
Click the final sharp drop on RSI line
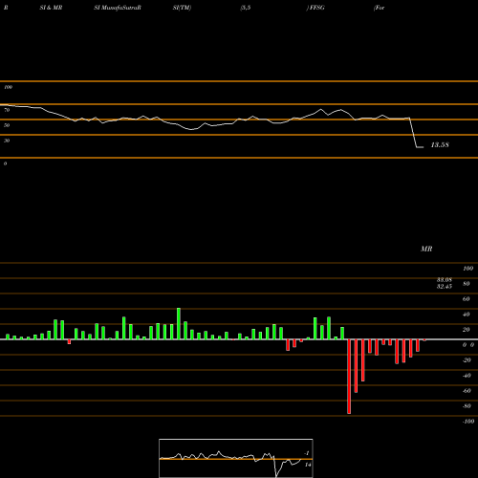pos(413,133)
